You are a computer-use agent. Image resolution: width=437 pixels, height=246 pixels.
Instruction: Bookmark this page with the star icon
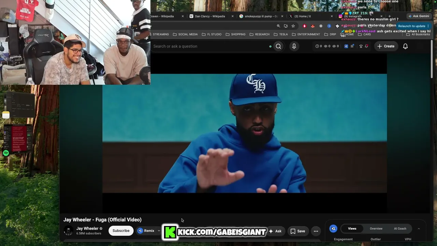coord(293,26)
